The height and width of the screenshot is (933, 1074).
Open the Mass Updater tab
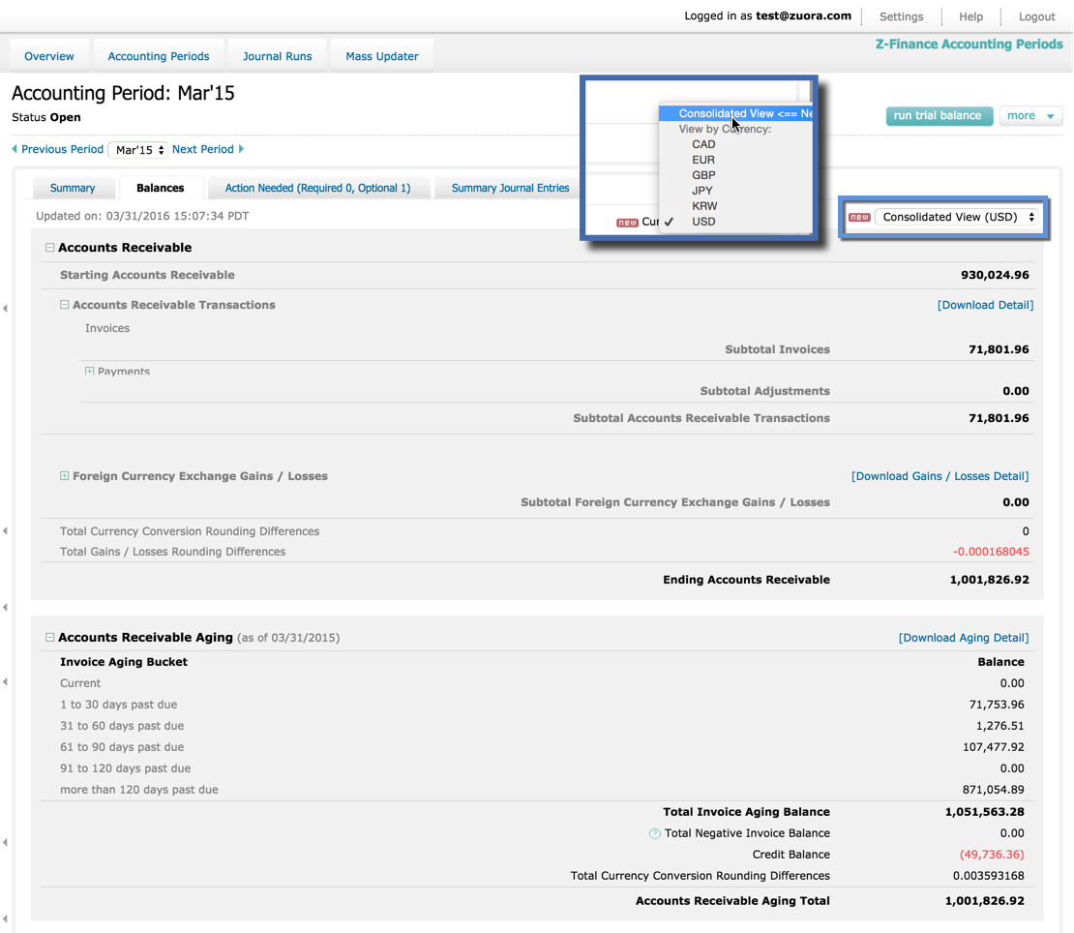click(x=382, y=56)
